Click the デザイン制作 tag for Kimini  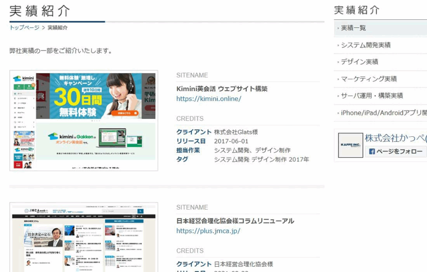click(269, 159)
